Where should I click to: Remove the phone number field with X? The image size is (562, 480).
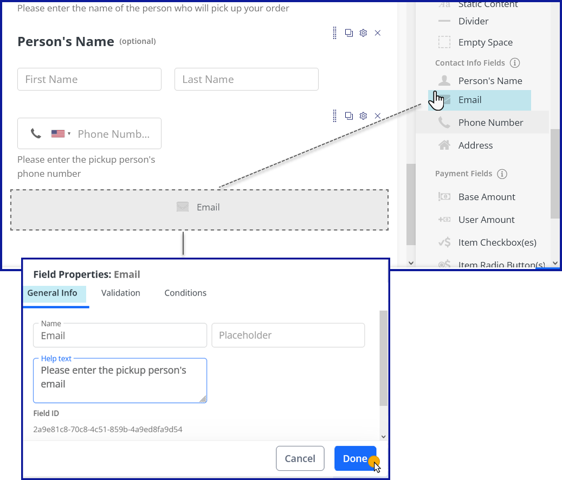377,116
